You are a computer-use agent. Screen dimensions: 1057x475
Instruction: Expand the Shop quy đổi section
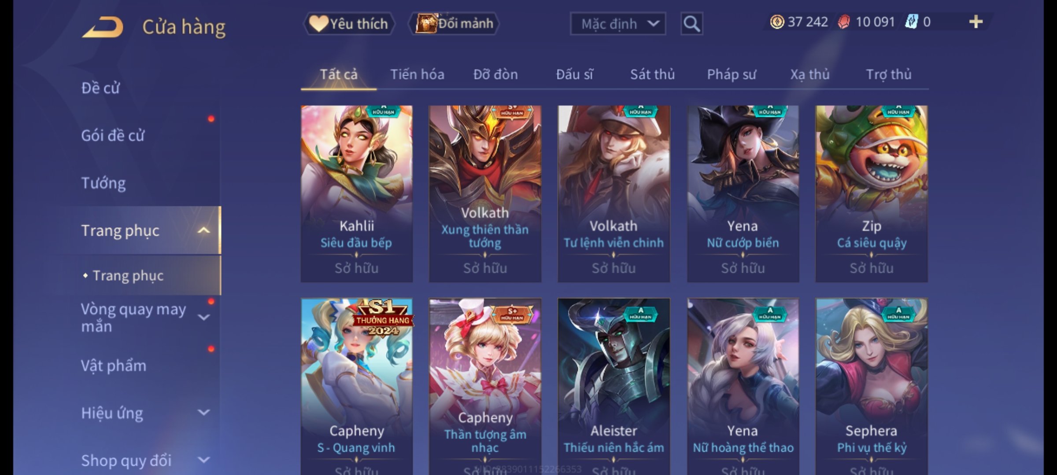203,460
